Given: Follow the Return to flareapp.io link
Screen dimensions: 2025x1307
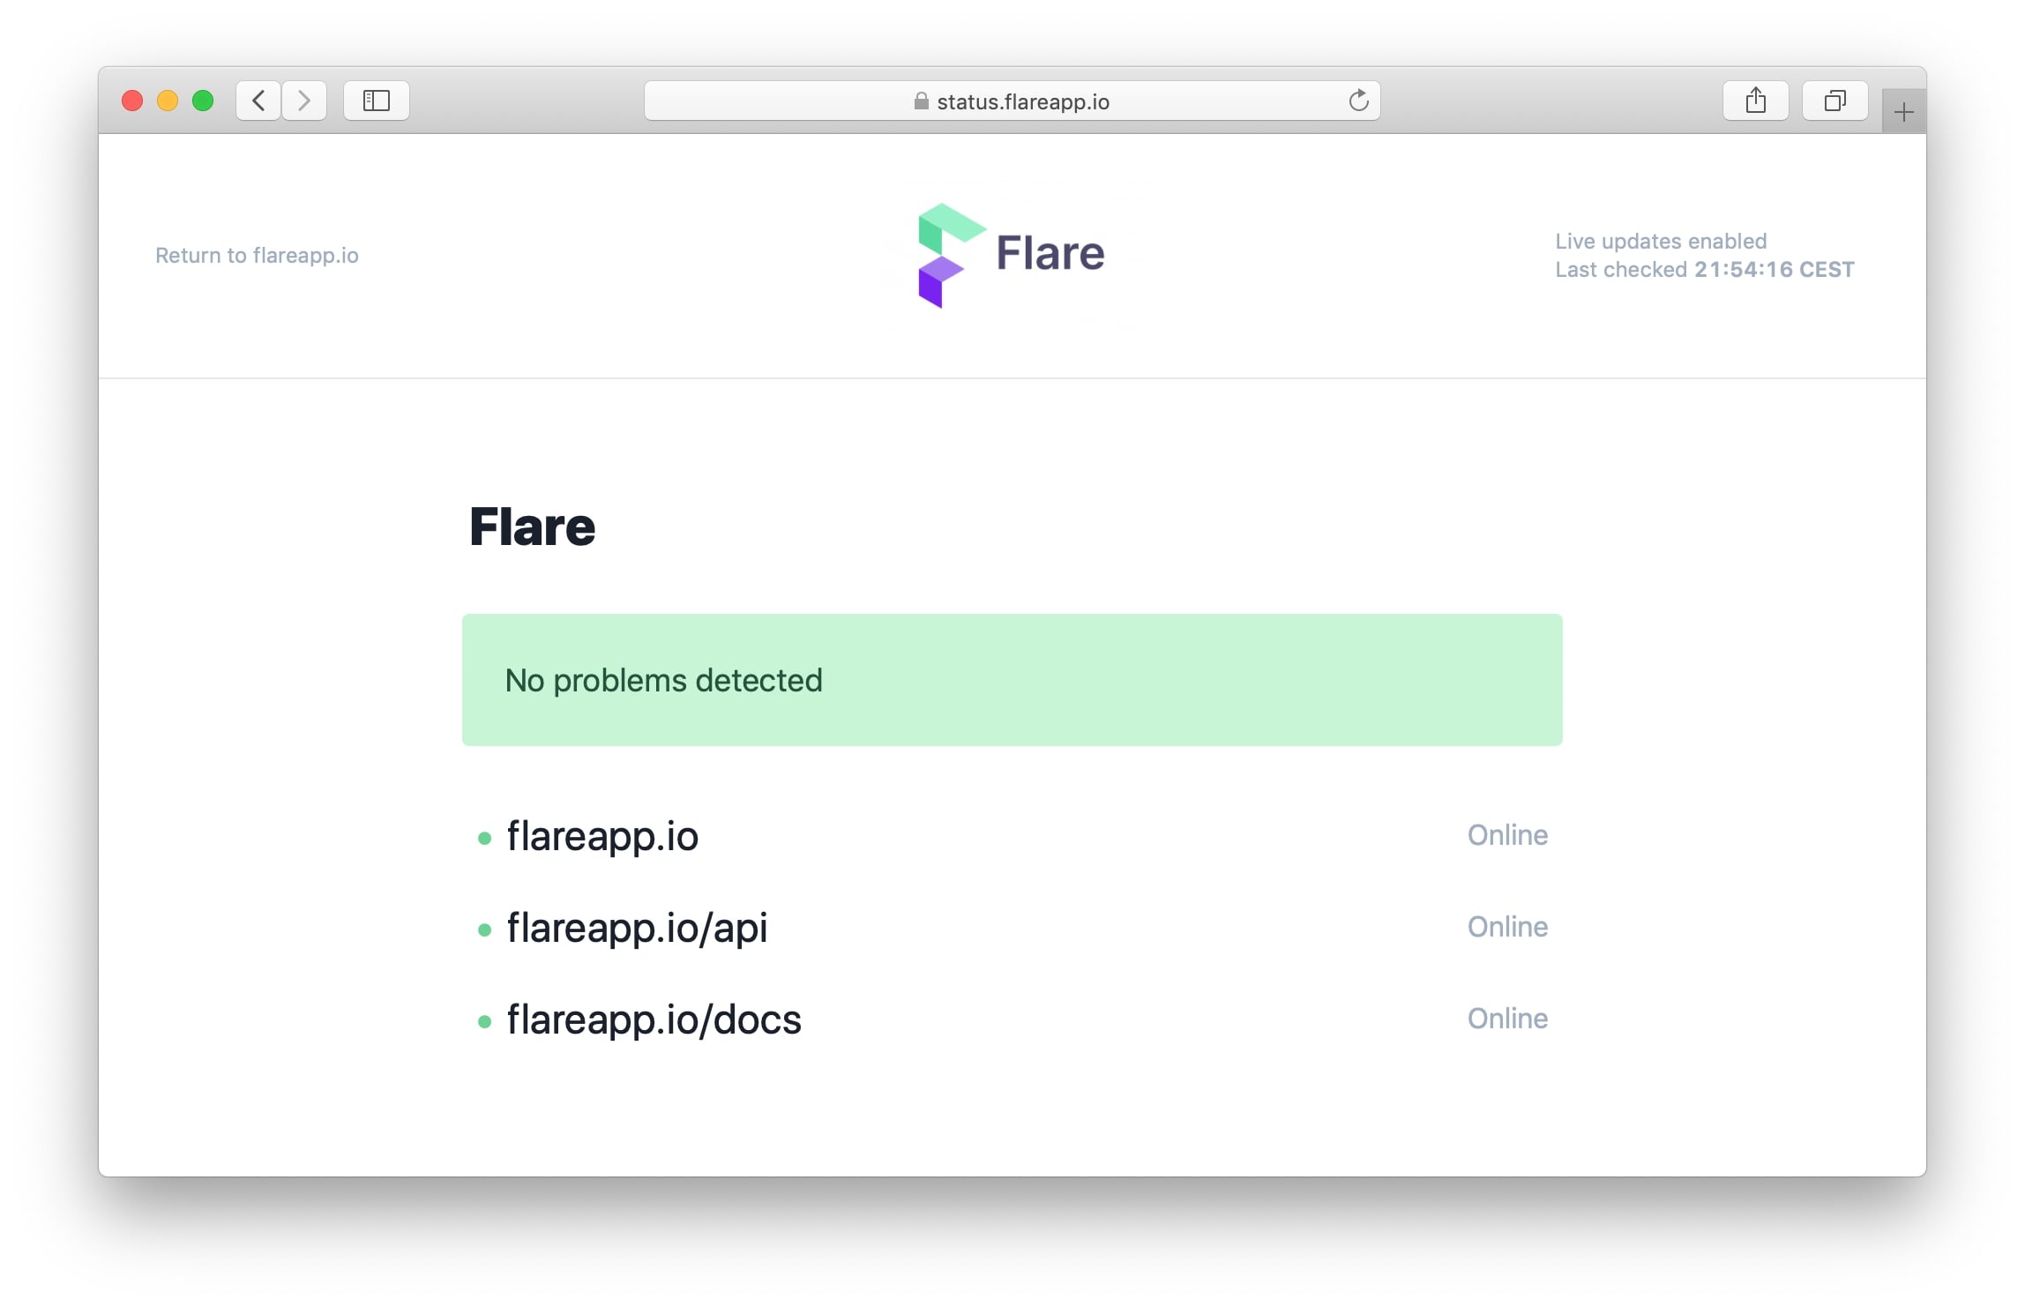Looking at the screenshot, I should click(257, 256).
